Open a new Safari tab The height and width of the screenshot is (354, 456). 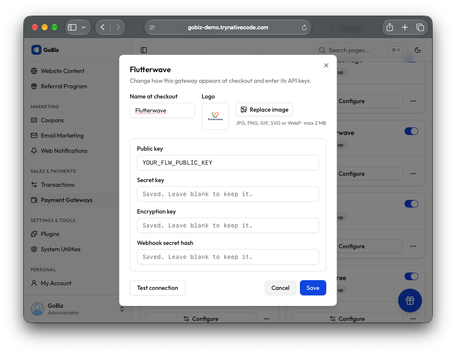tap(405, 27)
